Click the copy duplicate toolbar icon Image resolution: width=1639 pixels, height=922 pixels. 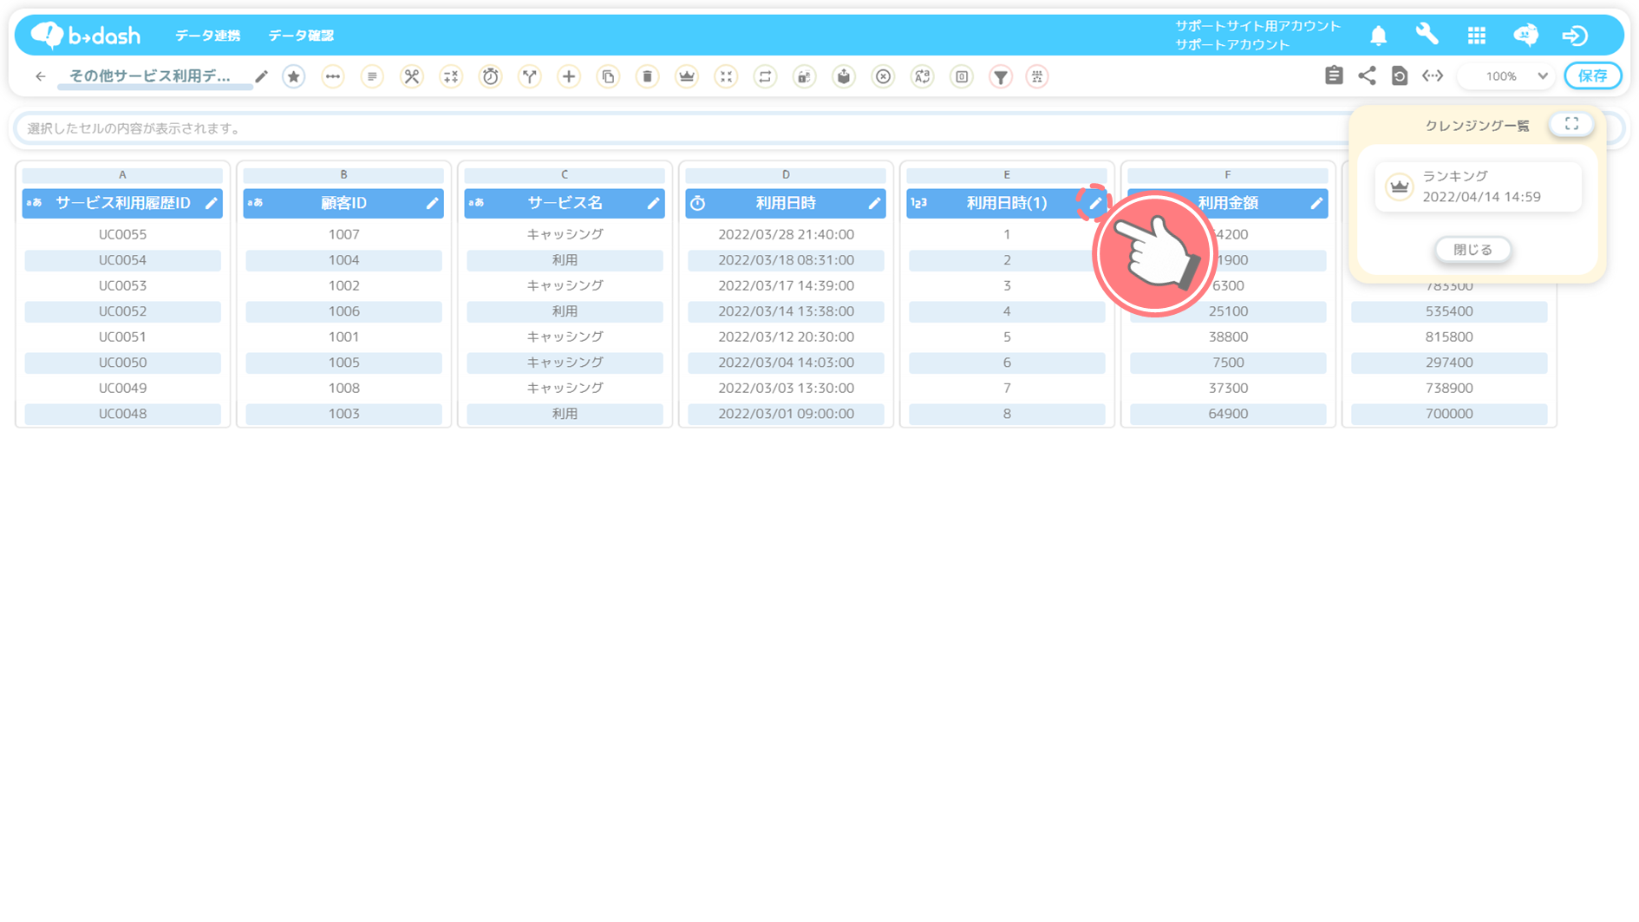click(x=609, y=76)
